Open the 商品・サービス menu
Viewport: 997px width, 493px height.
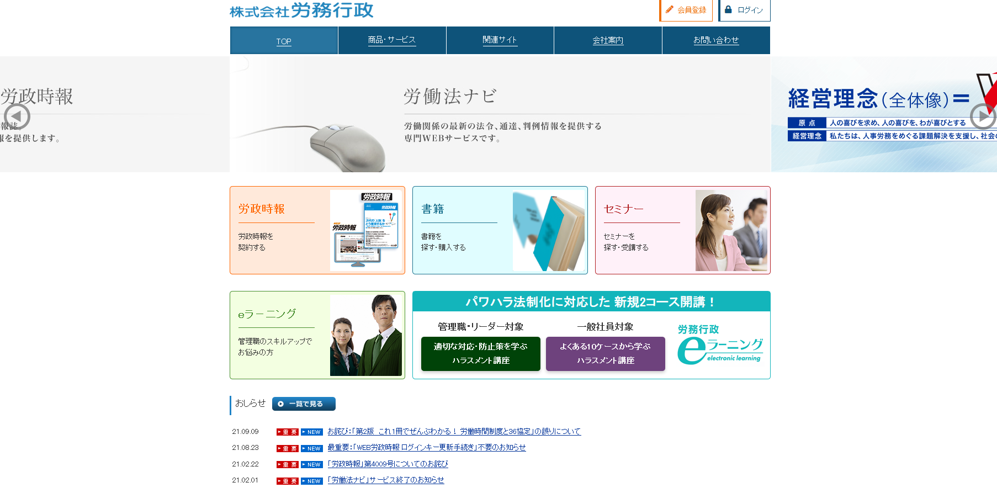pyautogui.click(x=392, y=40)
